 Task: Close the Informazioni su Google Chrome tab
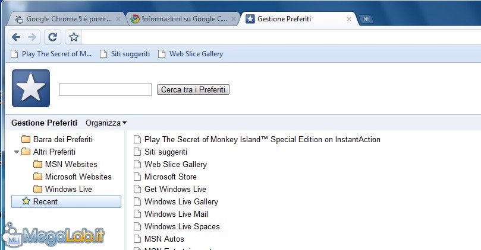[x=234, y=19]
